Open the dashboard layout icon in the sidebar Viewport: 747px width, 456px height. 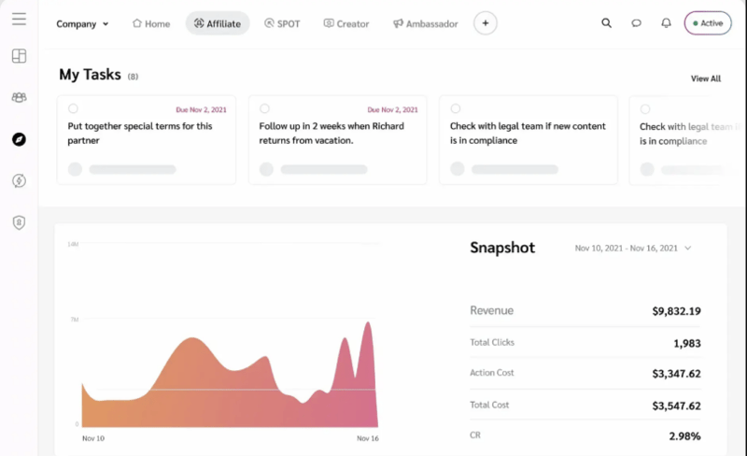click(19, 56)
